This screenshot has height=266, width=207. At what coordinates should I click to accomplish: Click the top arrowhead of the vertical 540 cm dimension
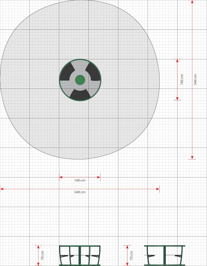(192, 2)
